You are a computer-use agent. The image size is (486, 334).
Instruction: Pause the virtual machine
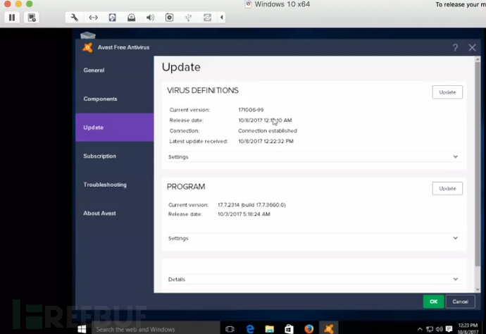[x=12, y=18]
